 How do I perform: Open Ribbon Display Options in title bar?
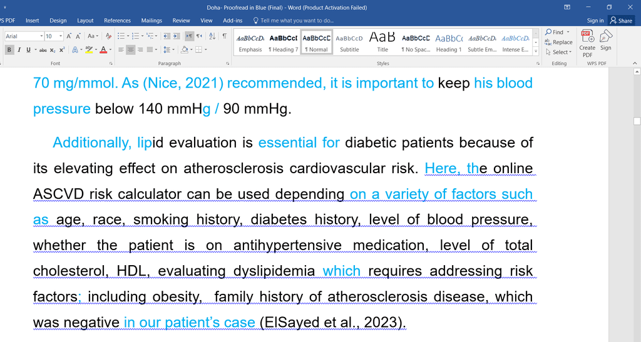(567, 8)
